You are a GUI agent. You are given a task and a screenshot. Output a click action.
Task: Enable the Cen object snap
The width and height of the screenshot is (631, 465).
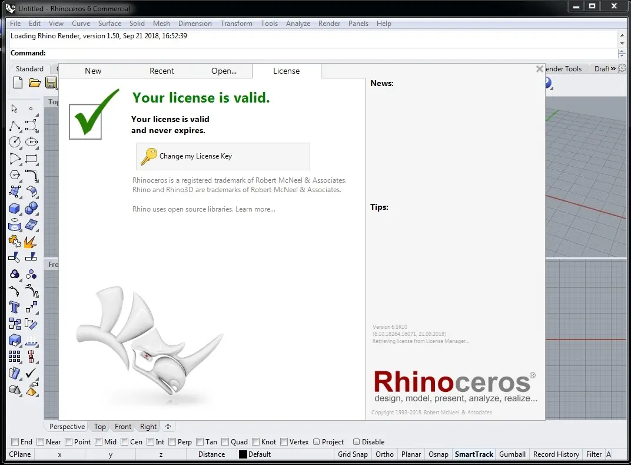coord(124,442)
